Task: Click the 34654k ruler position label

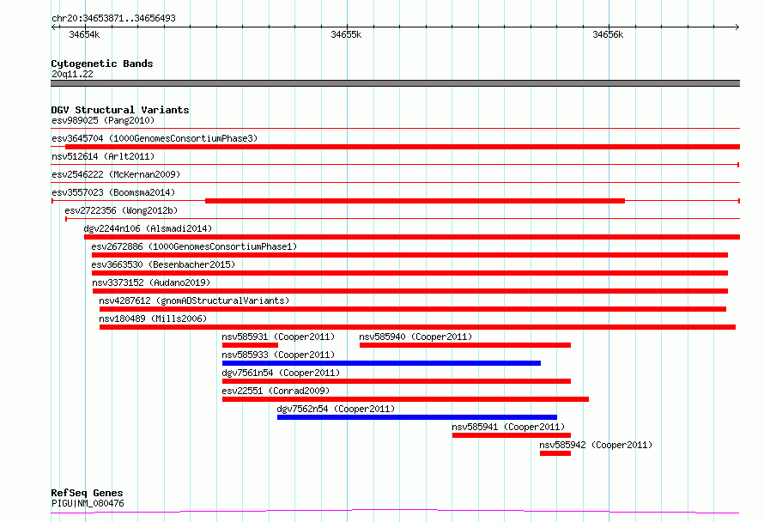Action: tap(84, 34)
